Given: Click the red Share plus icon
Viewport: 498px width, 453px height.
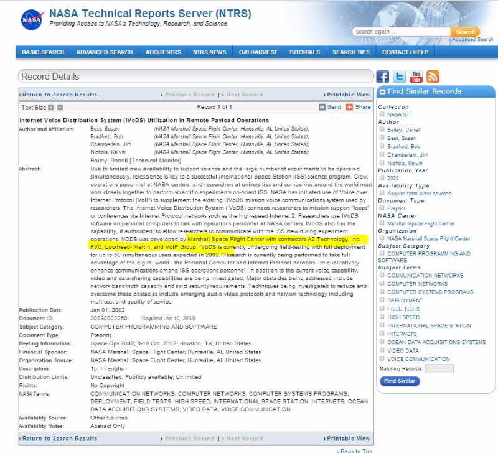Looking at the screenshot, I should (349, 107).
